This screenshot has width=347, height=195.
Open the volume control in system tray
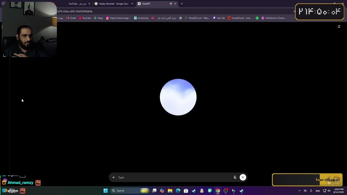[329, 191]
